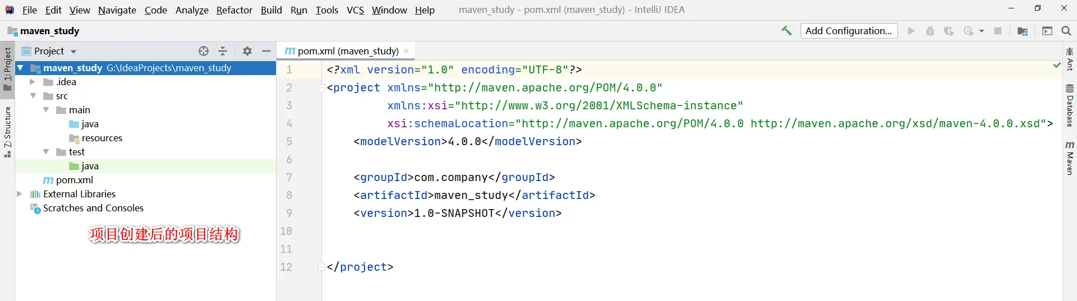Click the locate/select opened file crosshair icon
This screenshot has width=1077, height=301.
tap(204, 51)
